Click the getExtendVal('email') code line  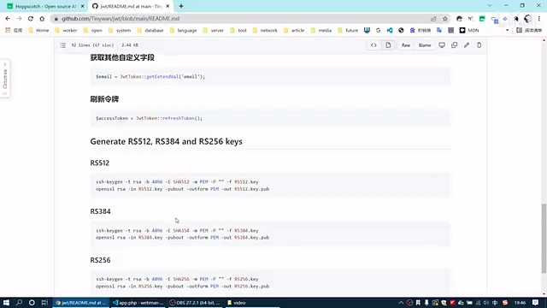click(150, 76)
